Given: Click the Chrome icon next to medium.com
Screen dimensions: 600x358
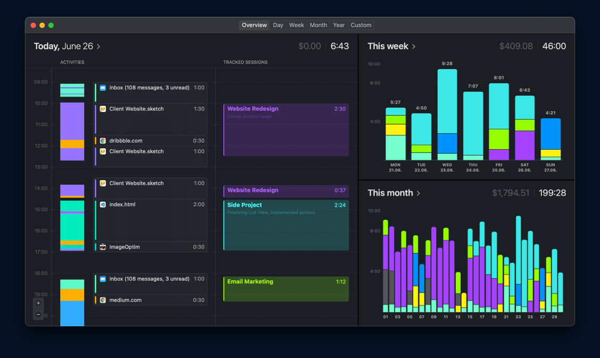Looking at the screenshot, I should (103, 300).
